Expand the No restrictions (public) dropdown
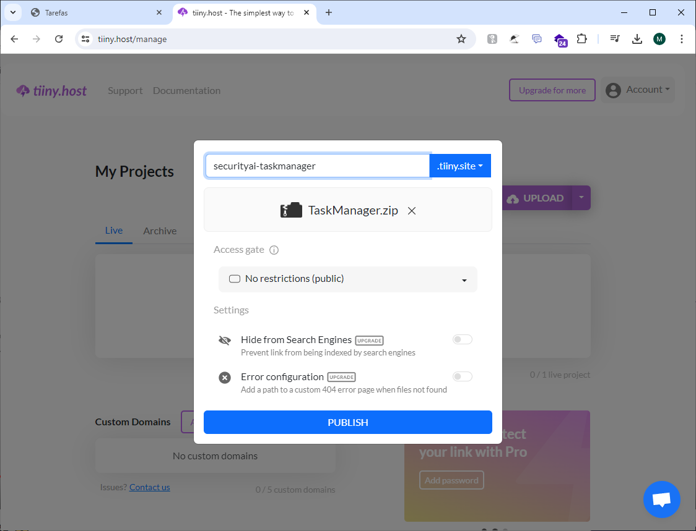Image resolution: width=696 pixels, height=531 pixels. click(348, 279)
